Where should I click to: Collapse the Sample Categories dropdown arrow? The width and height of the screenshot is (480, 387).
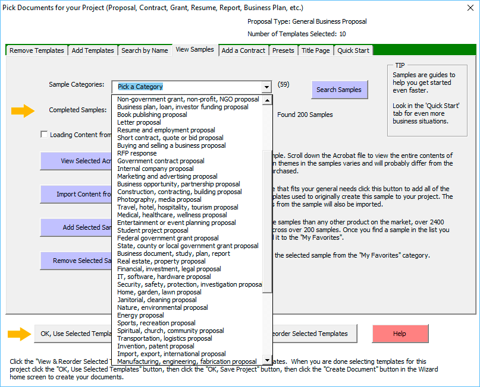pos(266,87)
